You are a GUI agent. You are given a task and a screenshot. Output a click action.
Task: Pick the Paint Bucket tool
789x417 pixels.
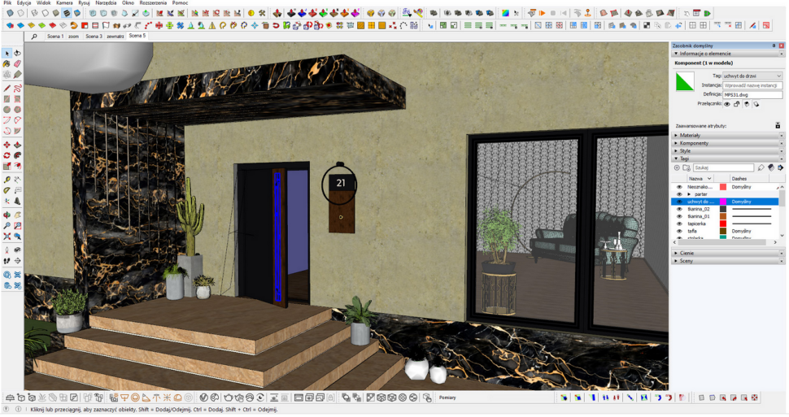[7, 63]
